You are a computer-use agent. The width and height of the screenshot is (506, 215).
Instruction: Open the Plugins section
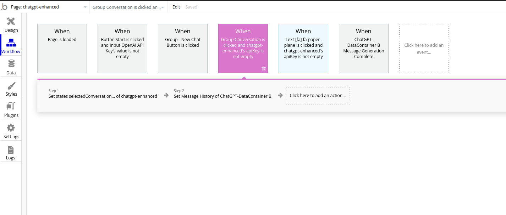(x=11, y=109)
